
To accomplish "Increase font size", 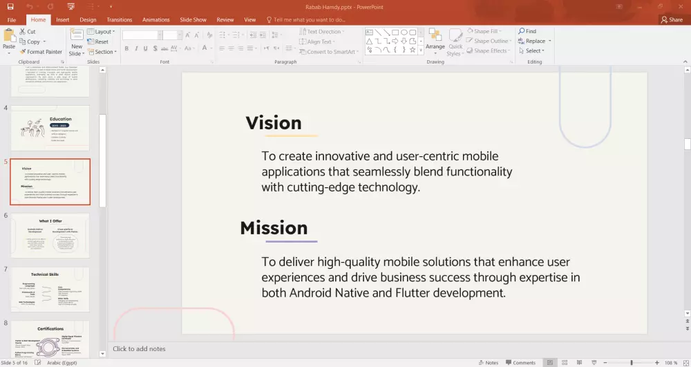I will [188, 35].
